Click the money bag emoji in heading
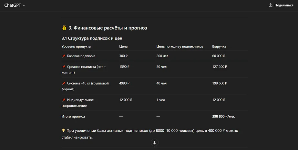The image size is (298, 150). [64, 28]
